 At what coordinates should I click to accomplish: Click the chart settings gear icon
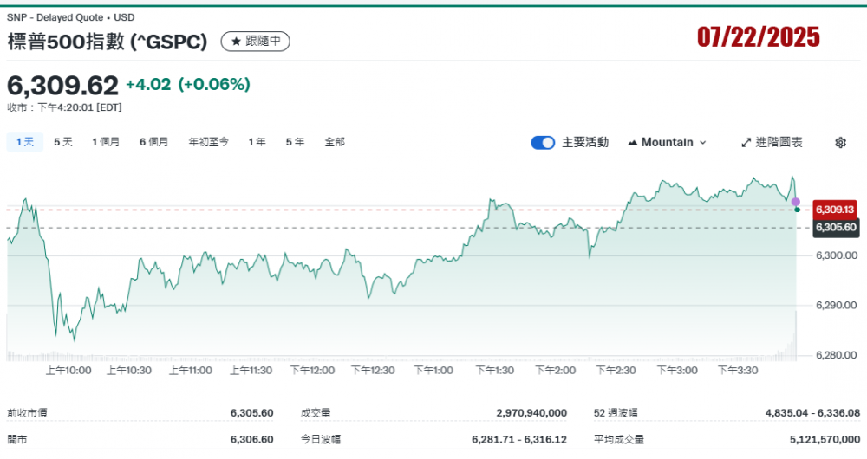[x=839, y=143]
